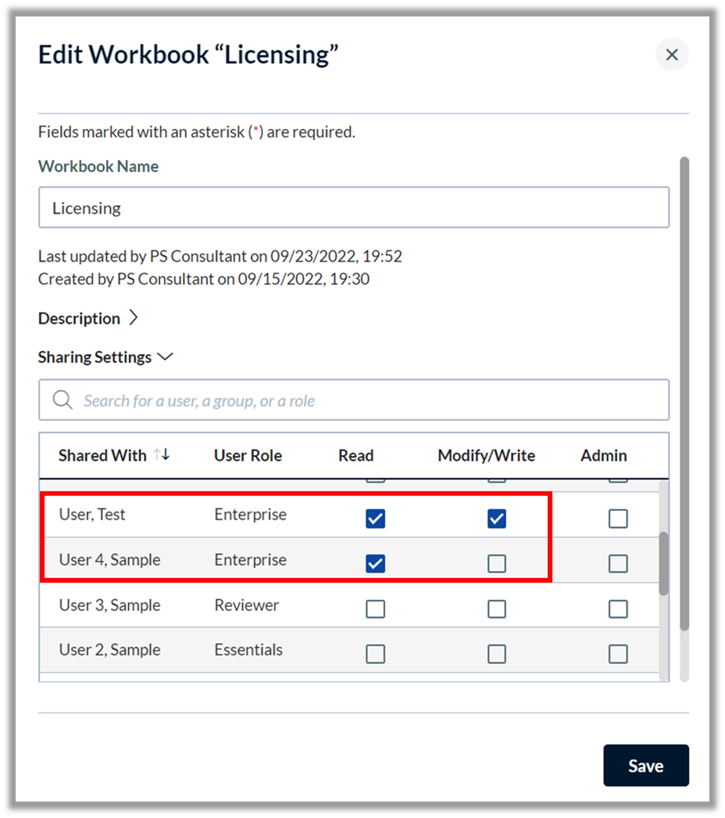Check Read for User 2, Sample

click(x=375, y=654)
